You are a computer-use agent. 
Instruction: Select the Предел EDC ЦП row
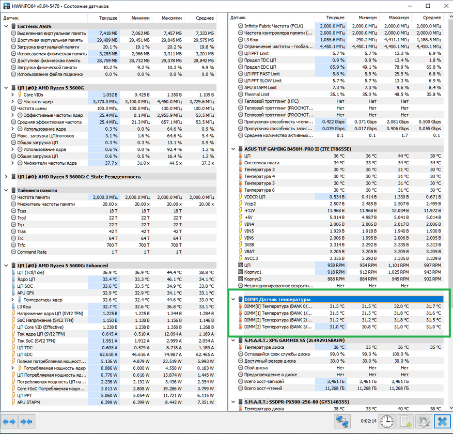[341, 67]
